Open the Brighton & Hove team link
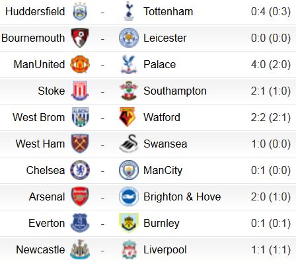Image resolution: width=296 pixels, height=262 pixels. (182, 196)
